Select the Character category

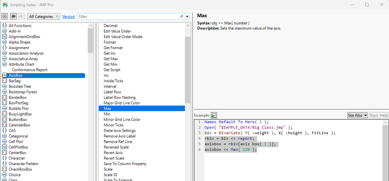(17, 158)
